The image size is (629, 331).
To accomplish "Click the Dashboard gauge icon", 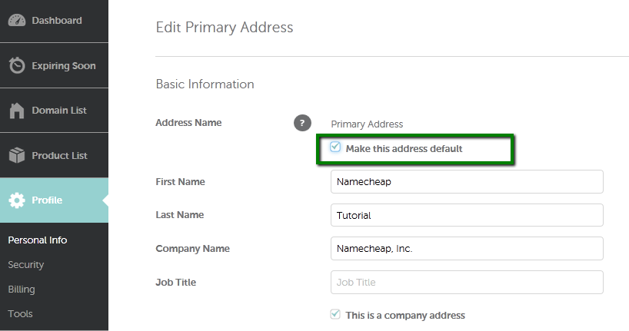I will 17,21.
